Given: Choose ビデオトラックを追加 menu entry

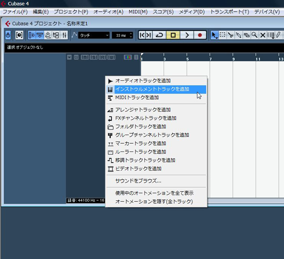Looking at the screenshot, I should (x=156, y=169).
